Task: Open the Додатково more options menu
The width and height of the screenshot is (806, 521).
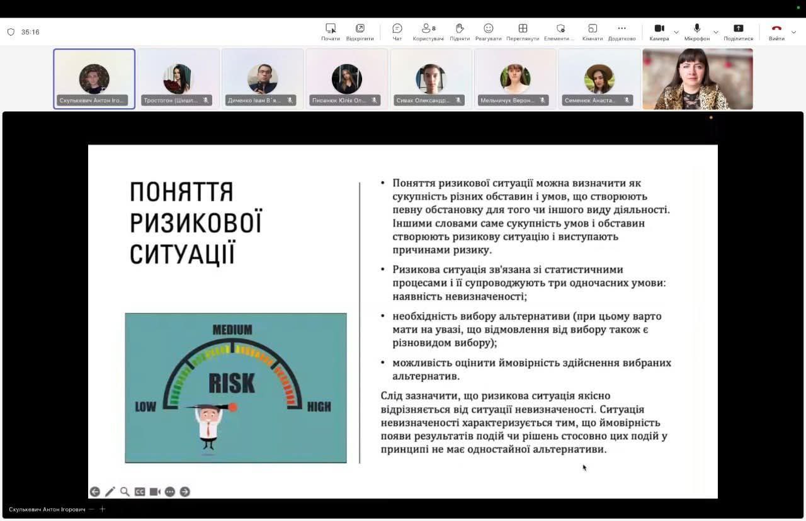Action: [622, 31]
